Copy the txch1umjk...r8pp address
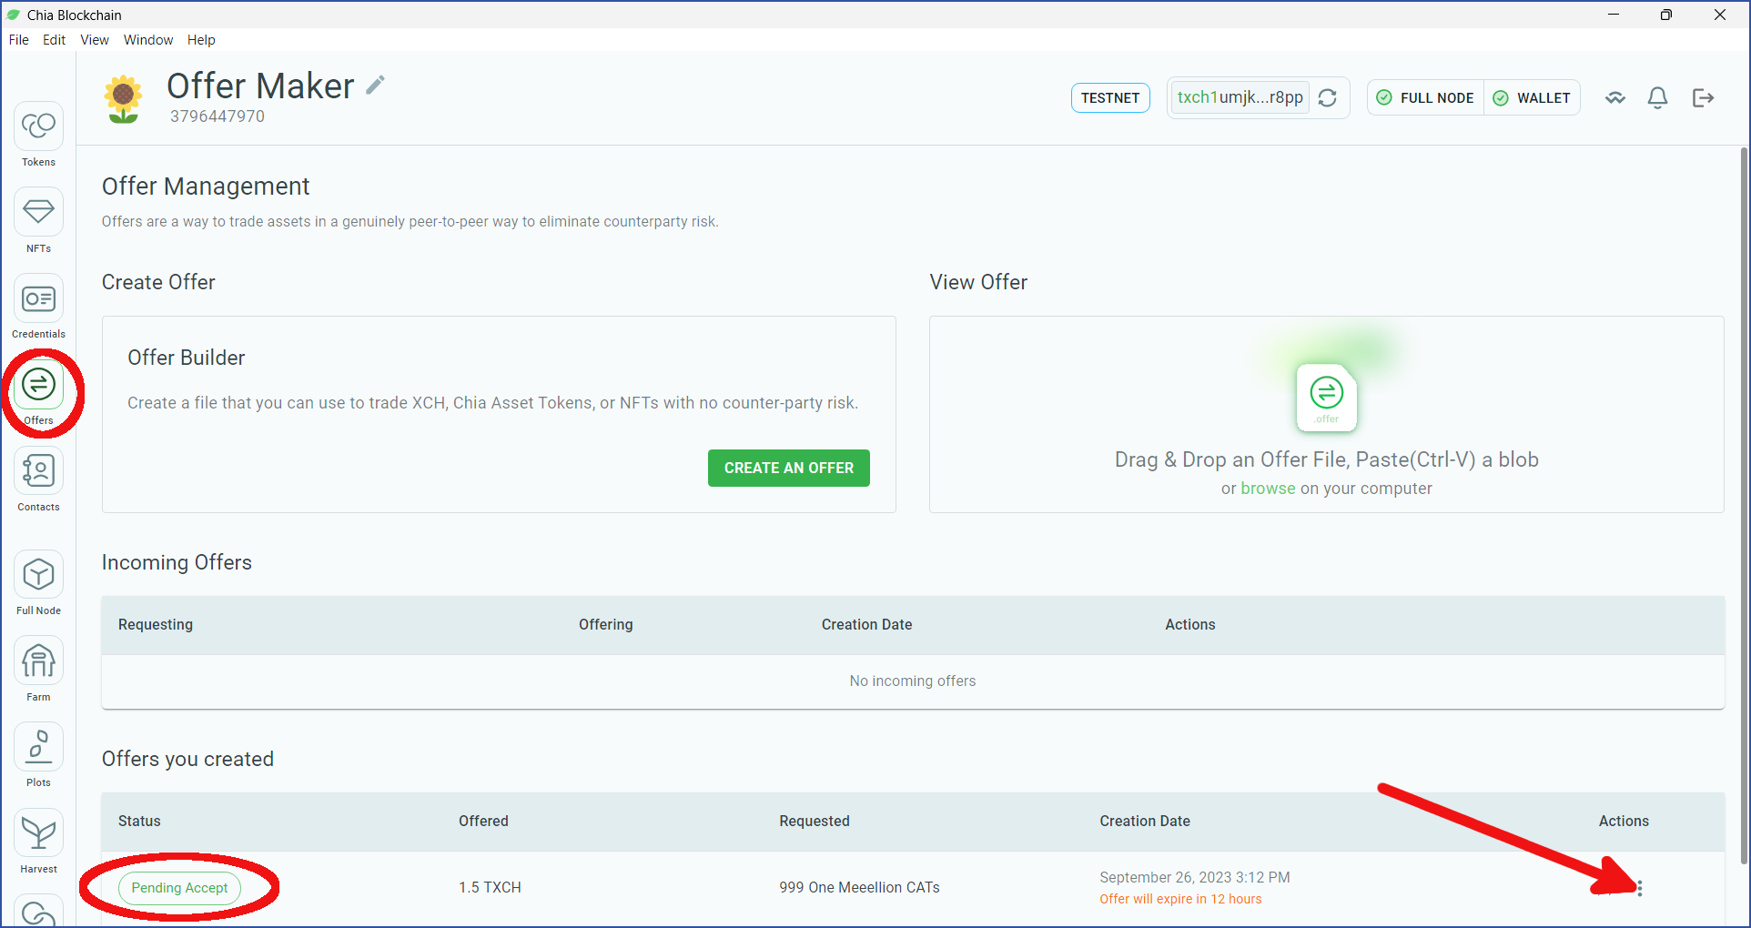The width and height of the screenshot is (1751, 928). coord(1240,97)
